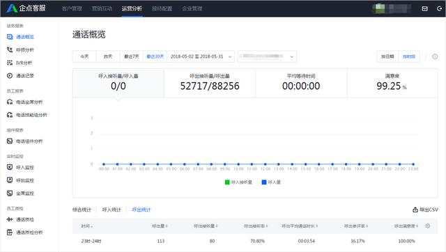This screenshot has width=446, height=252.
Task: Click the 100.00% table cell
Action: 406,241
